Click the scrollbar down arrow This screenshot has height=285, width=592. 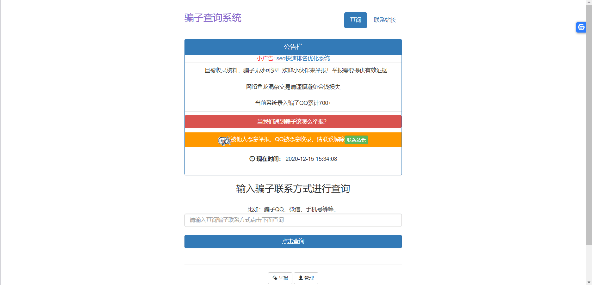click(x=589, y=282)
